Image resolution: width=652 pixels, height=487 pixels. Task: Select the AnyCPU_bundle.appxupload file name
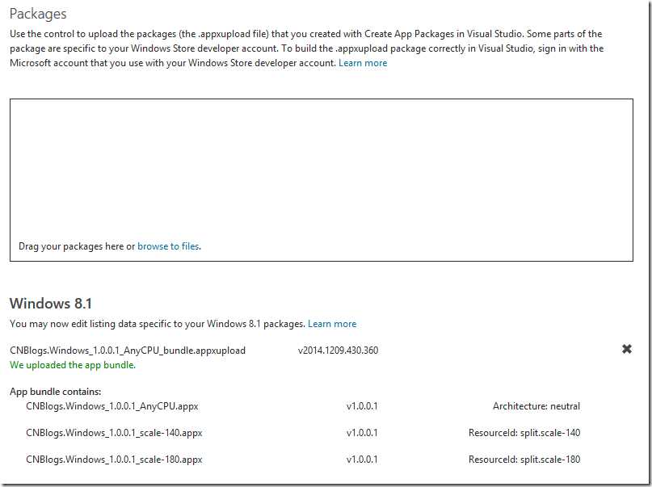point(128,351)
